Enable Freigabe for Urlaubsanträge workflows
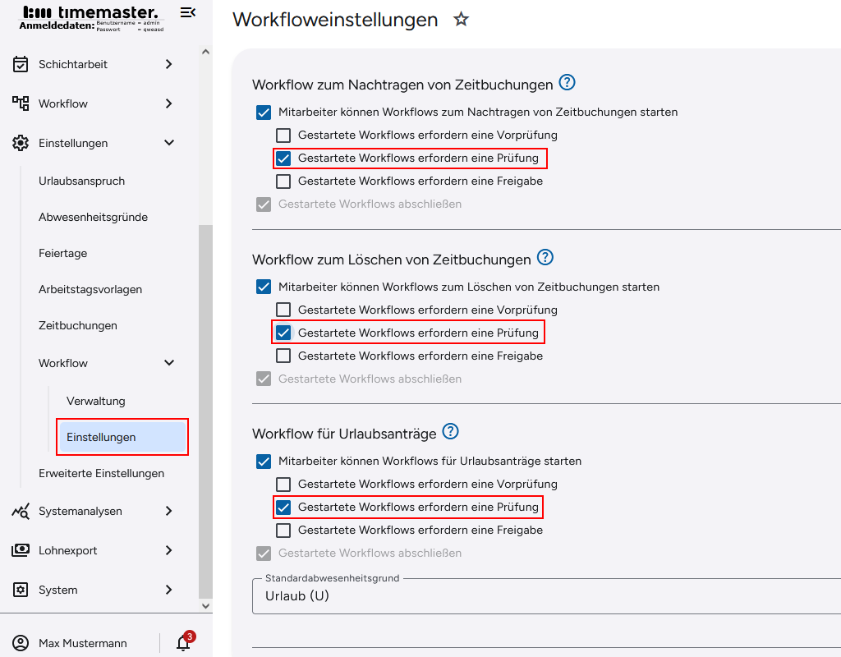841x657 pixels. pyautogui.click(x=283, y=530)
